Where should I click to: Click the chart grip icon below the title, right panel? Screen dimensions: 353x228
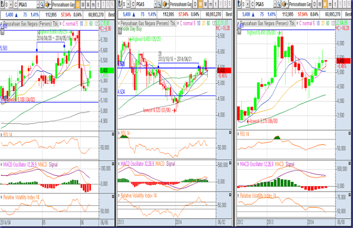pyautogui.click(x=239, y=31)
